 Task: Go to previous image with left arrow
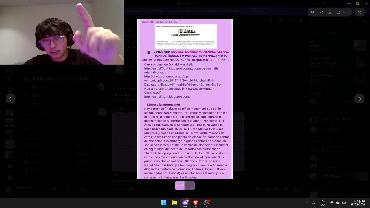11,99
